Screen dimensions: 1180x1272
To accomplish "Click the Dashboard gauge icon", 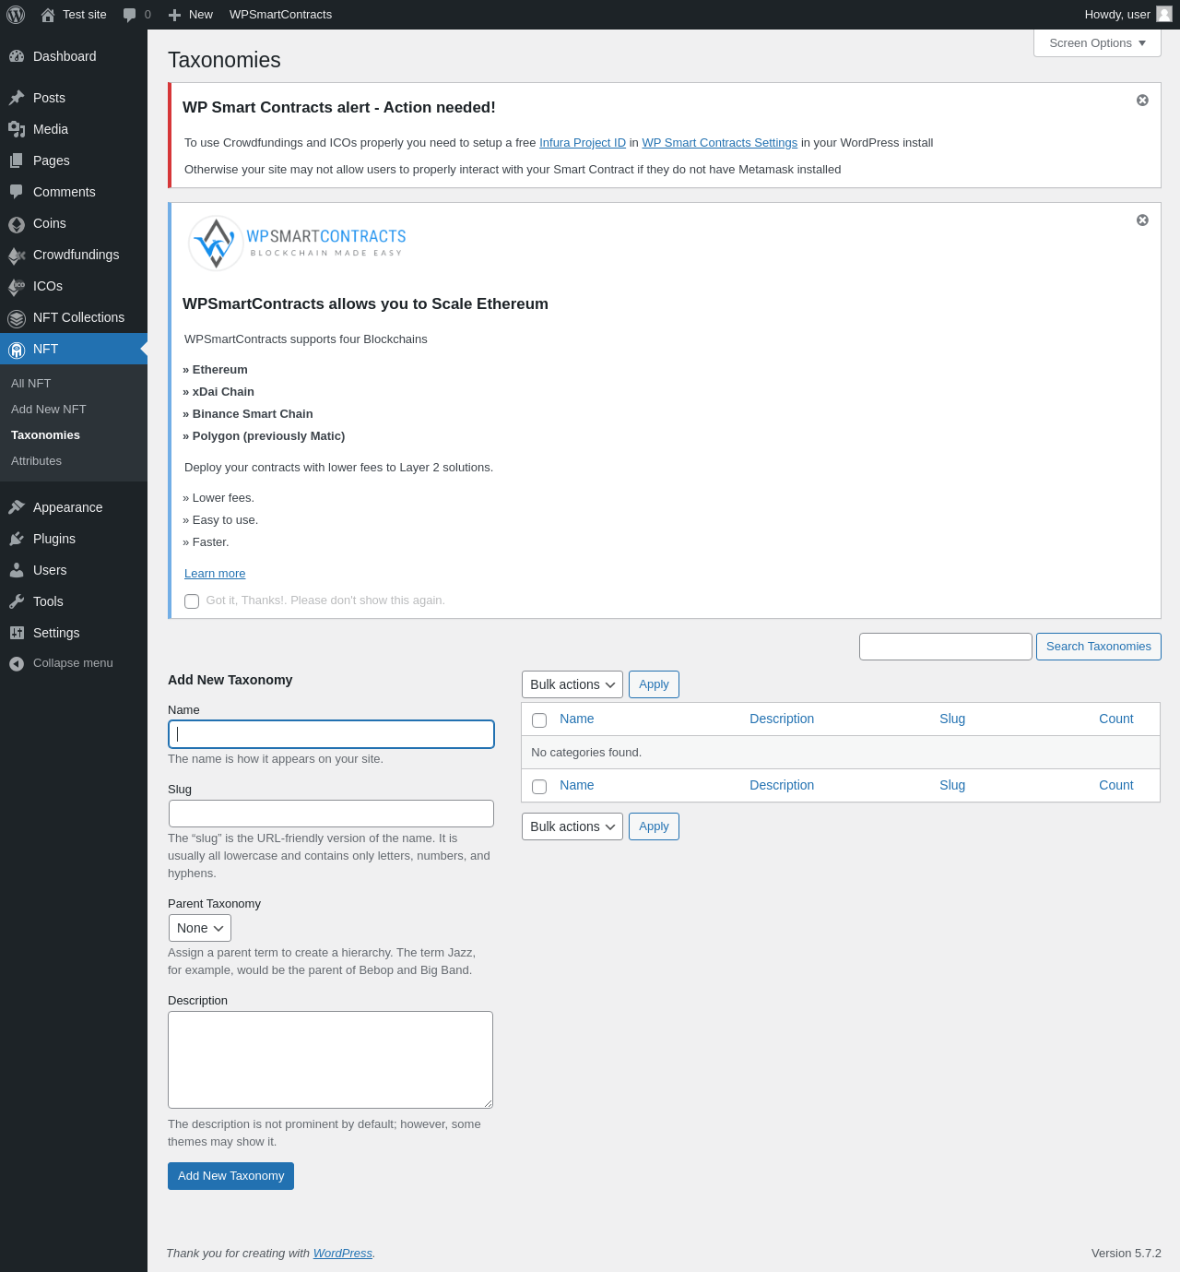I will click(x=17, y=56).
